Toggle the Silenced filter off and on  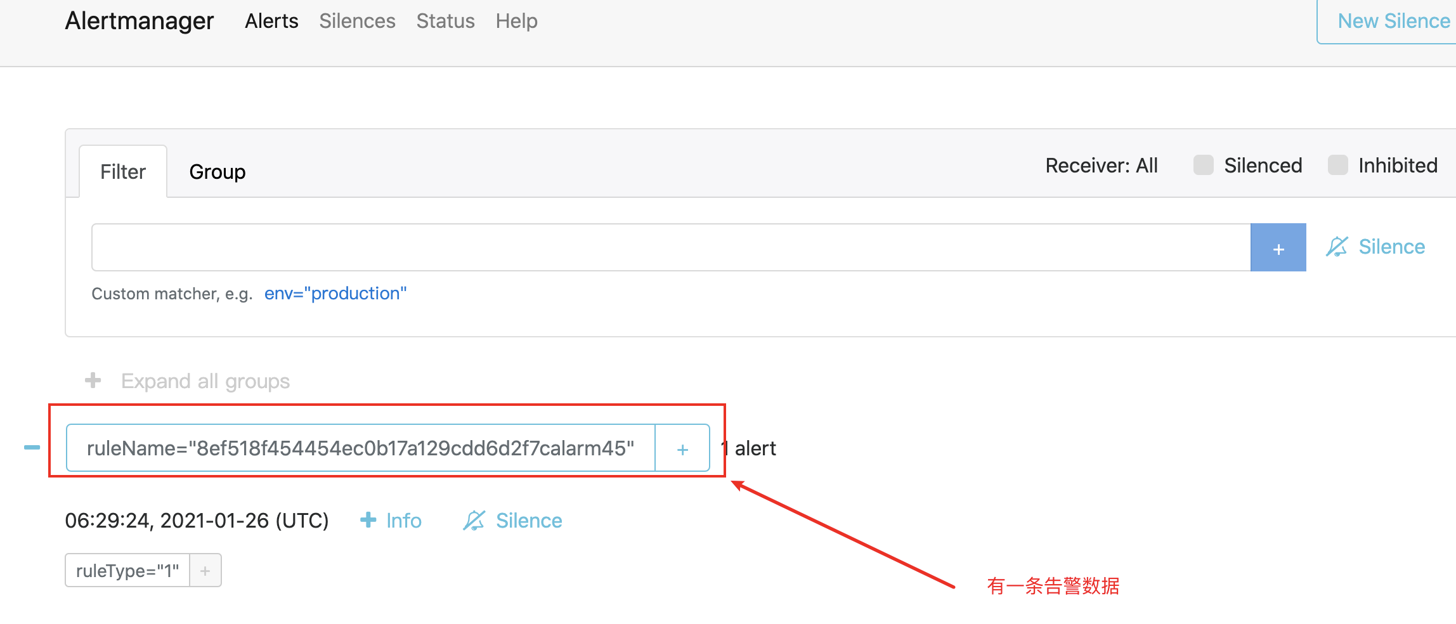tap(1202, 165)
